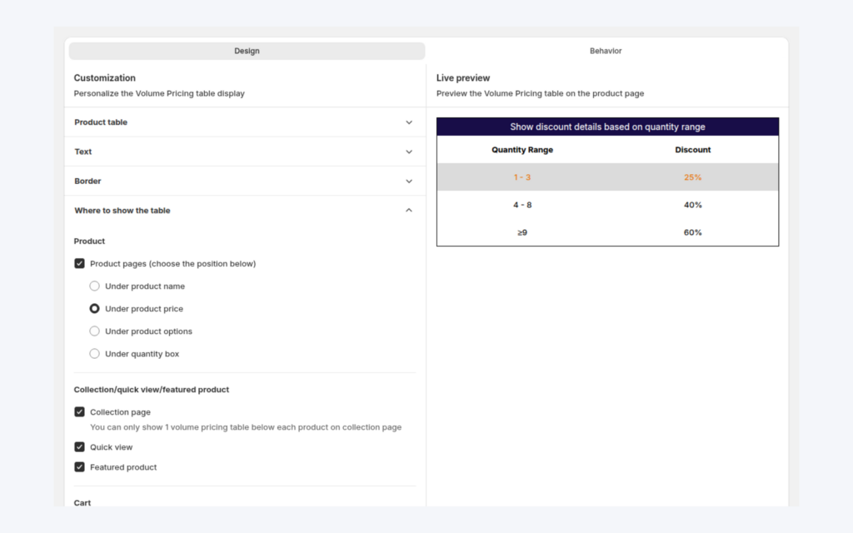The image size is (853, 533).
Task: Disable the Quick view checkbox
Action: tap(79, 447)
